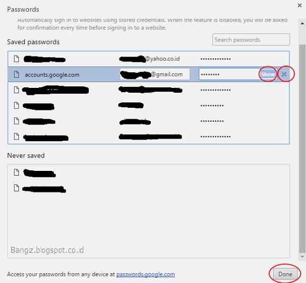306x283 pixels.
Task: Click page icon of the @yahoo.co.id row
Action: [16, 59]
